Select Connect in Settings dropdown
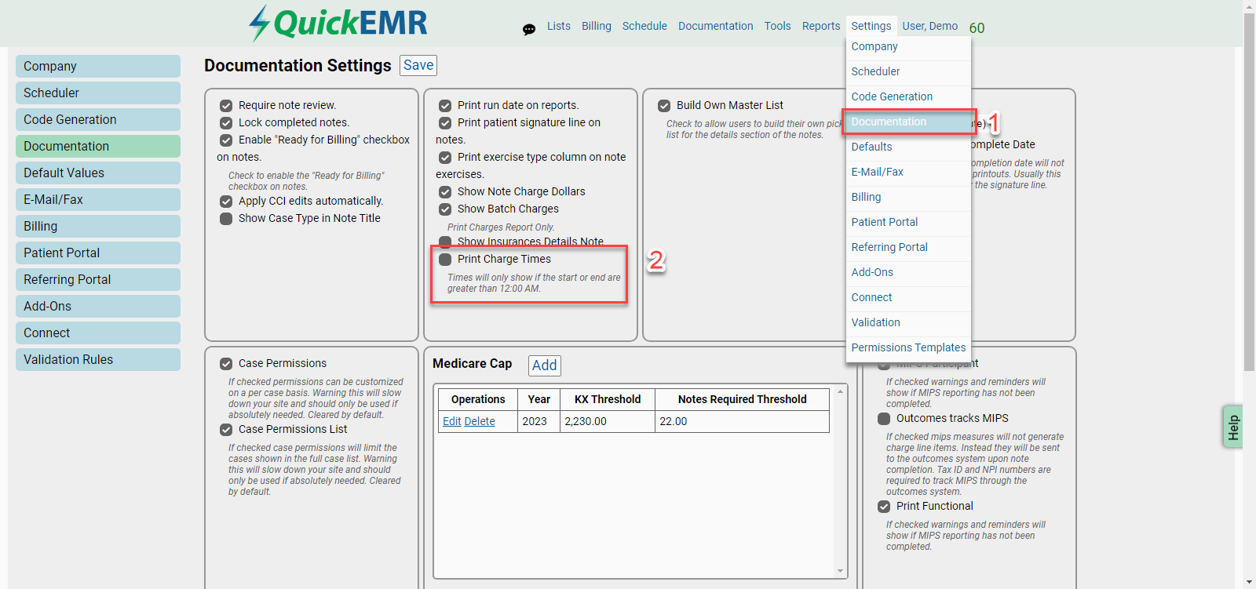The height and width of the screenshot is (589, 1256). click(908, 298)
